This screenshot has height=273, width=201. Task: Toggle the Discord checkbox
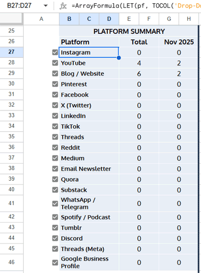coord(55,238)
